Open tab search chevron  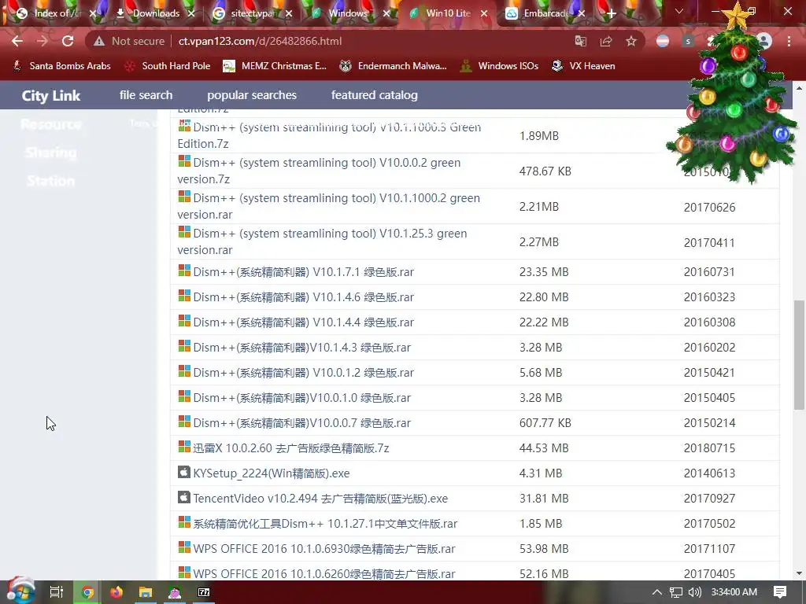tap(679, 11)
